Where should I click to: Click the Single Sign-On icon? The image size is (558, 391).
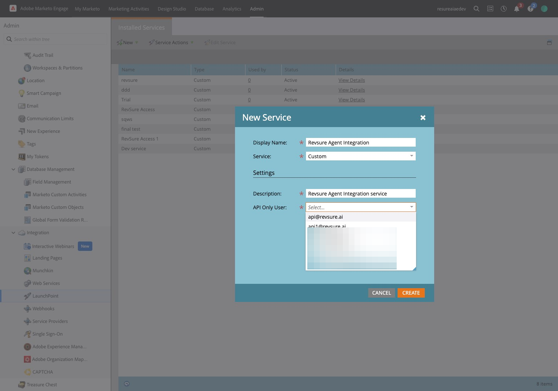click(28, 334)
